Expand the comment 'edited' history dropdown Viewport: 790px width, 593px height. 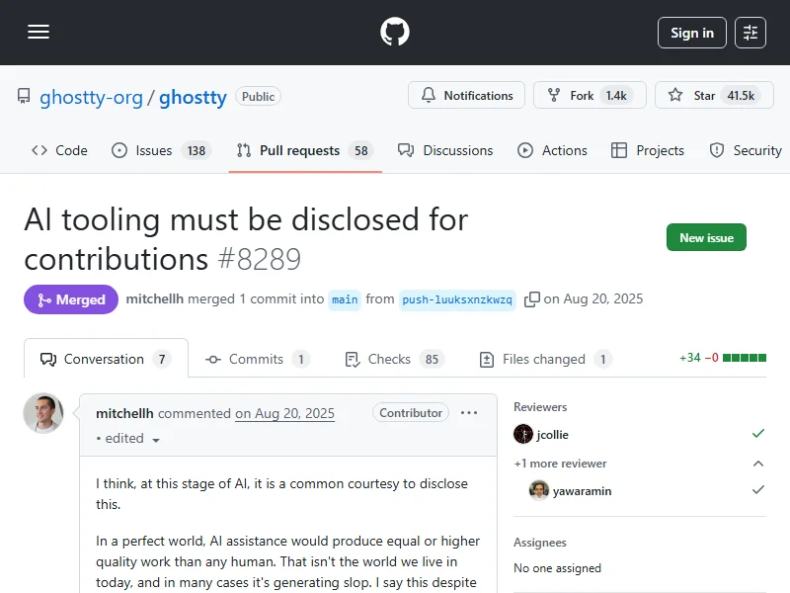pyautogui.click(x=156, y=440)
